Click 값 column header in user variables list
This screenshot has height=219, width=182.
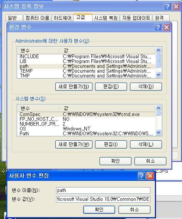pos(107,50)
